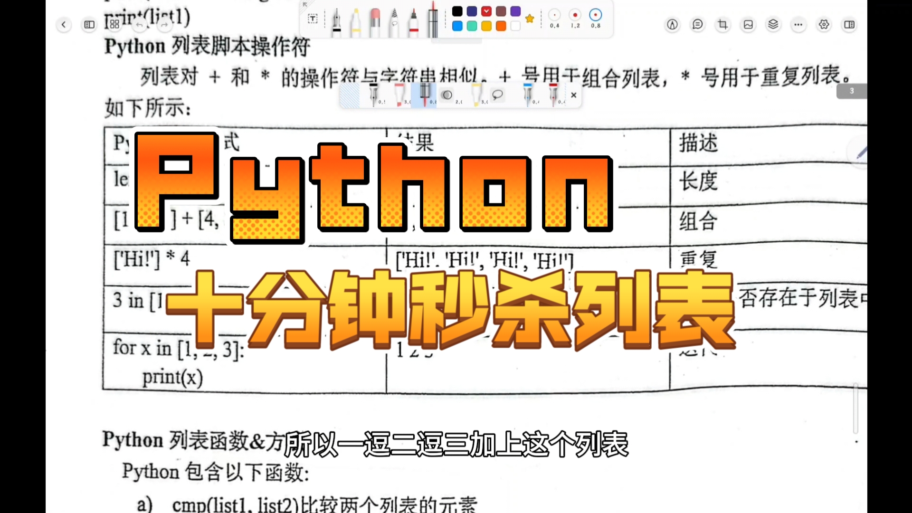Pick the teal green color swatch
The height and width of the screenshot is (513, 912).
coord(472,26)
